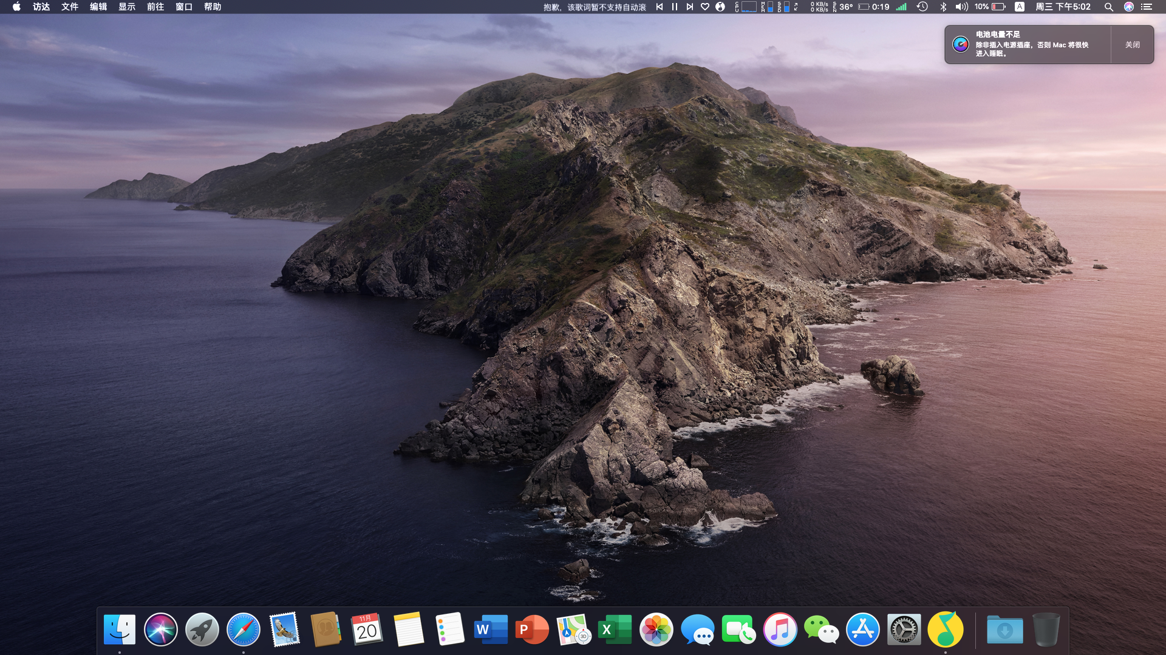Click Siri icon in dock
Screen dimensions: 1166x655
[x=160, y=630]
